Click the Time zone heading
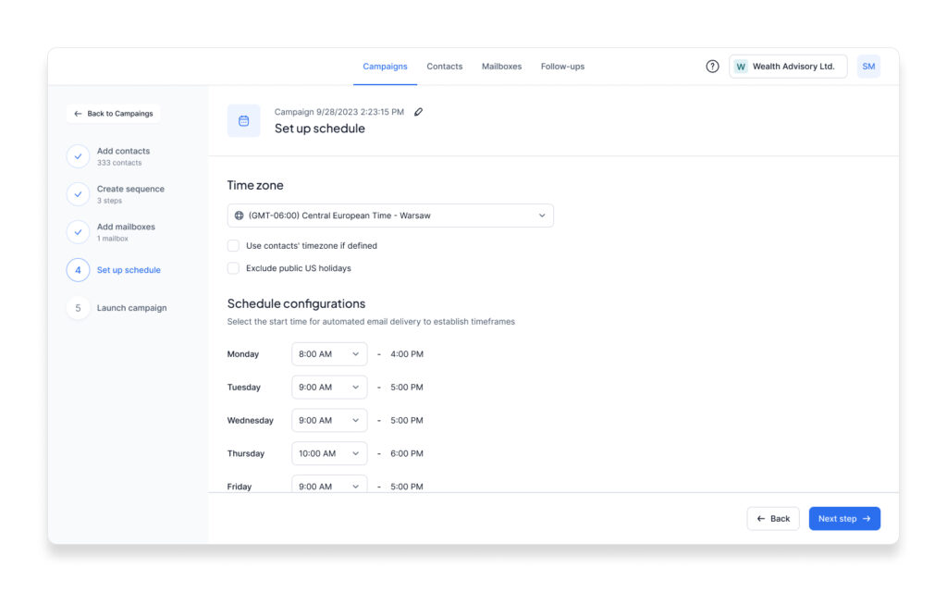Screen dimensions: 947x592 [x=255, y=185]
